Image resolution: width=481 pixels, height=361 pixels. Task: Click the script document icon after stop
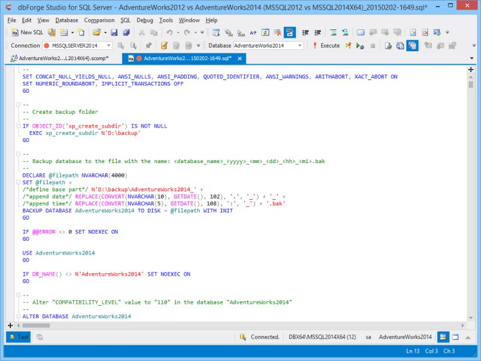point(388,46)
